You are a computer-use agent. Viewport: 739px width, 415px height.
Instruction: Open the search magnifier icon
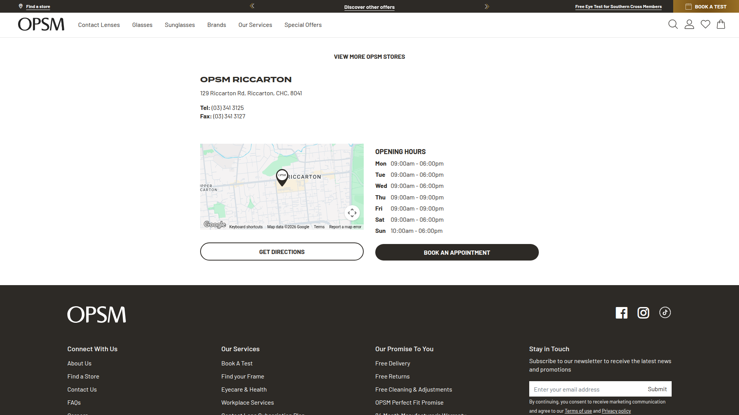tap(673, 25)
